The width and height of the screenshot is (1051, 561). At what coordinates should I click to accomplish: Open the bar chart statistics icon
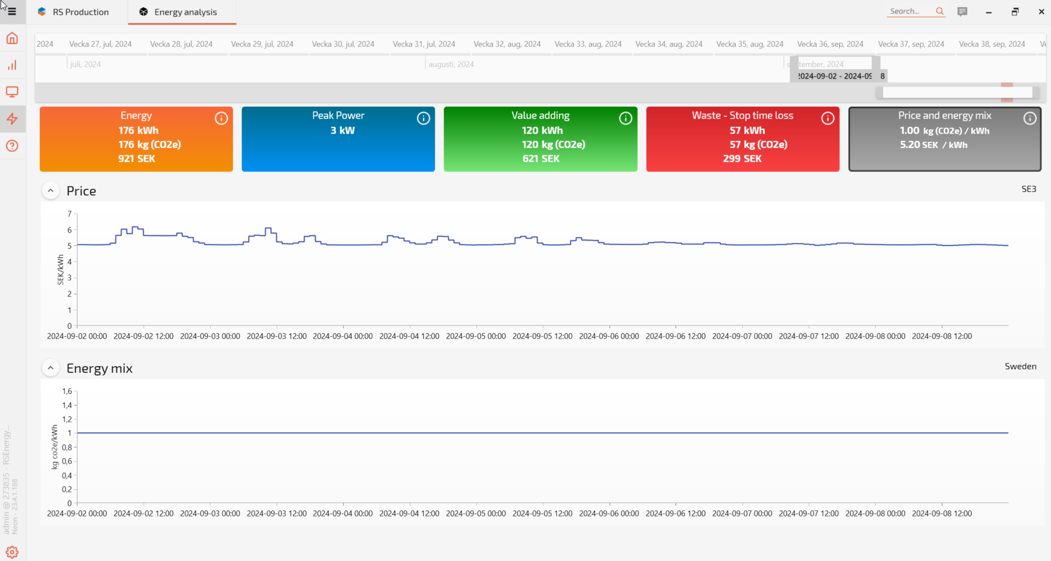point(12,65)
